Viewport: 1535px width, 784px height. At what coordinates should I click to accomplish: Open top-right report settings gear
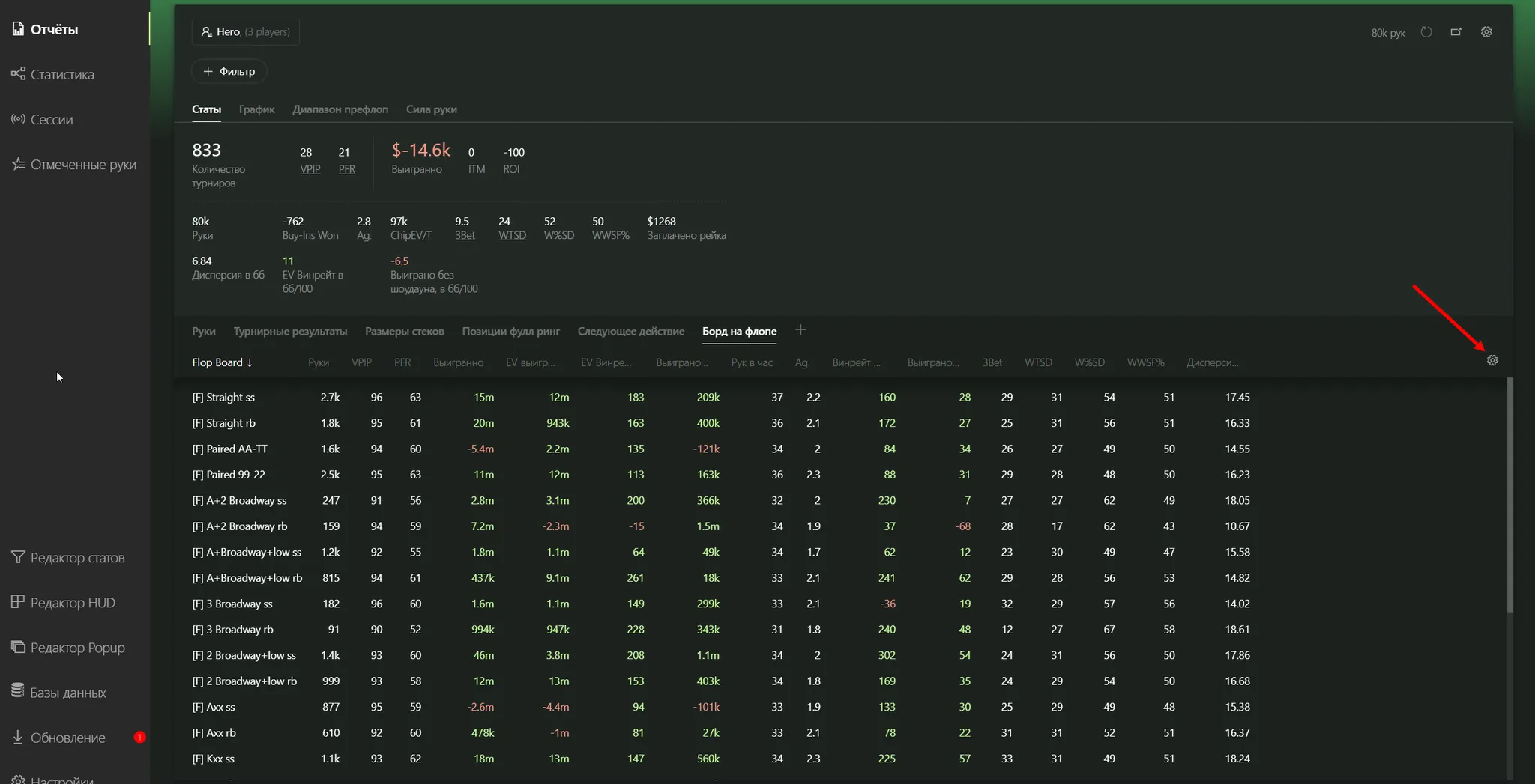pyautogui.click(x=1486, y=32)
